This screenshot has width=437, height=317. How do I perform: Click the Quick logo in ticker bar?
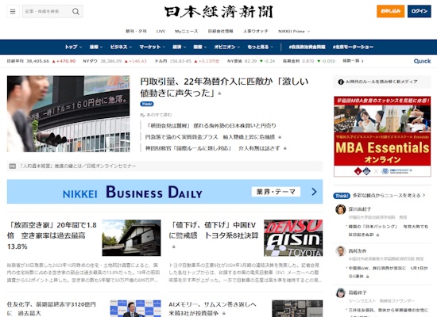click(422, 61)
